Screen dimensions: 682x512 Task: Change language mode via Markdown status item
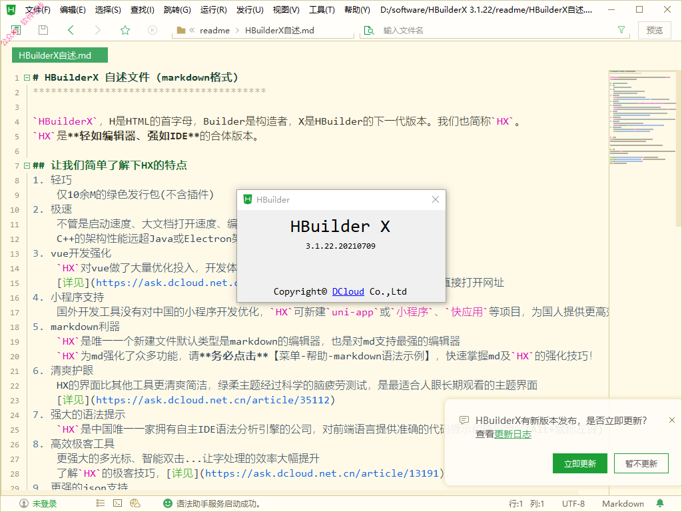pyautogui.click(x=623, y=504)
